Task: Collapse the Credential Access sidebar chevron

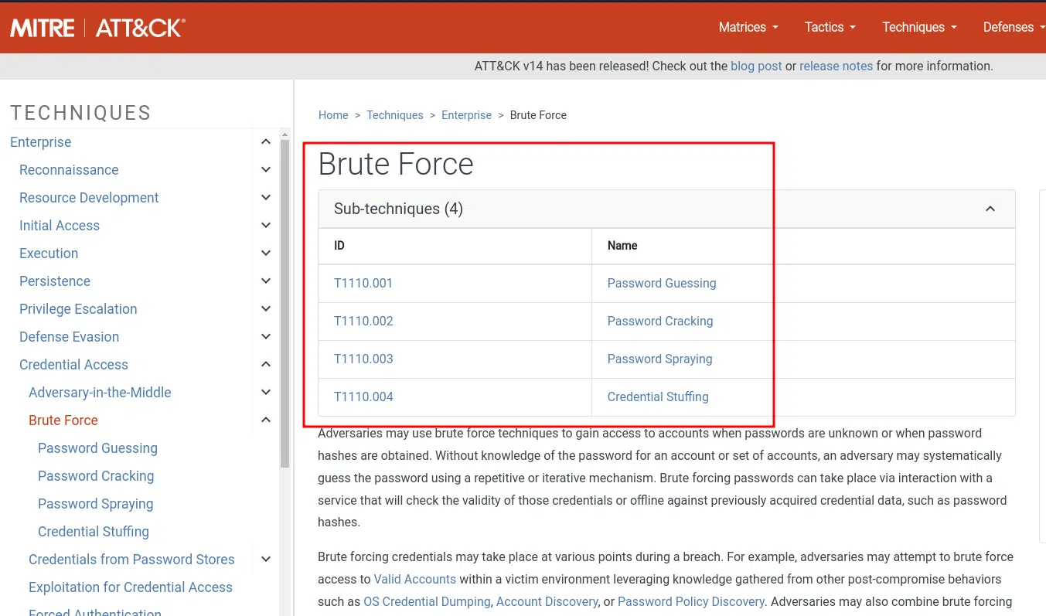Action: tap(265, 365)
